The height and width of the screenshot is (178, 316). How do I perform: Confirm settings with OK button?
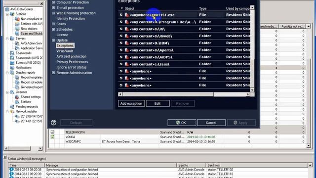point(182,123)
